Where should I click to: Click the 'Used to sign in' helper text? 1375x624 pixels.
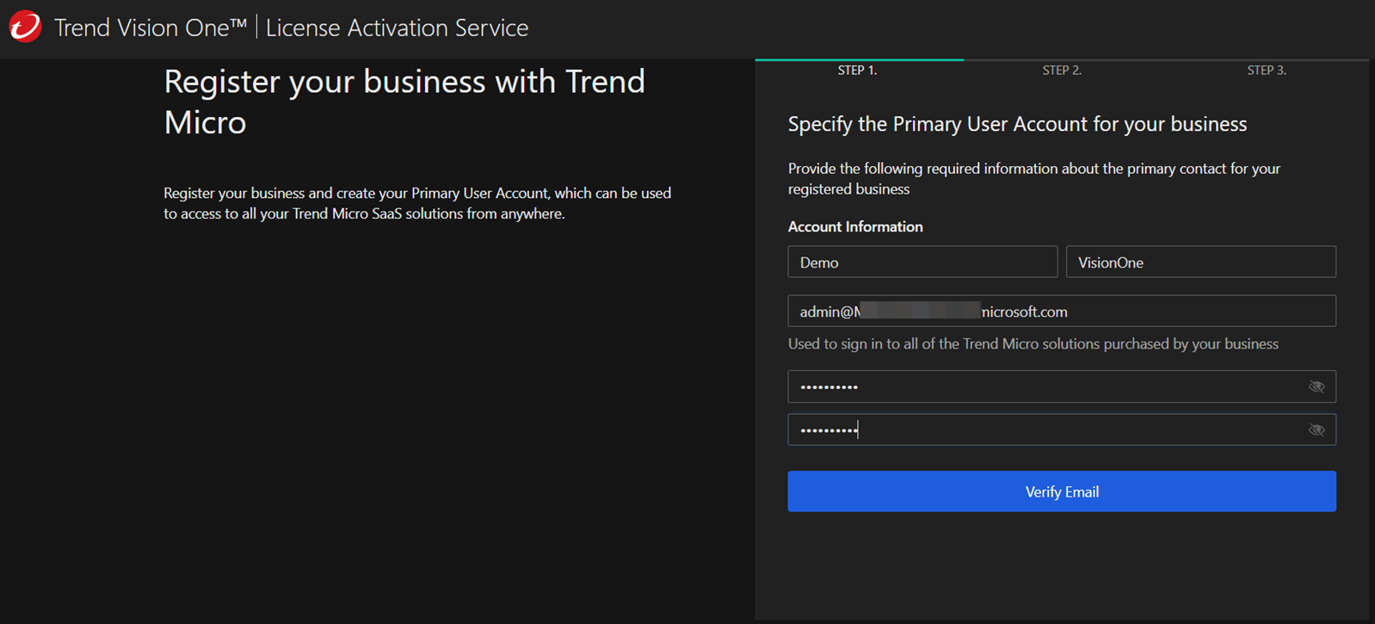(1033, 344)
